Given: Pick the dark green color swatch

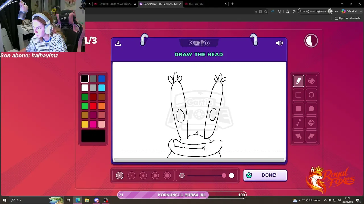Looking at the screenshot, I should [x=85, y=97].
